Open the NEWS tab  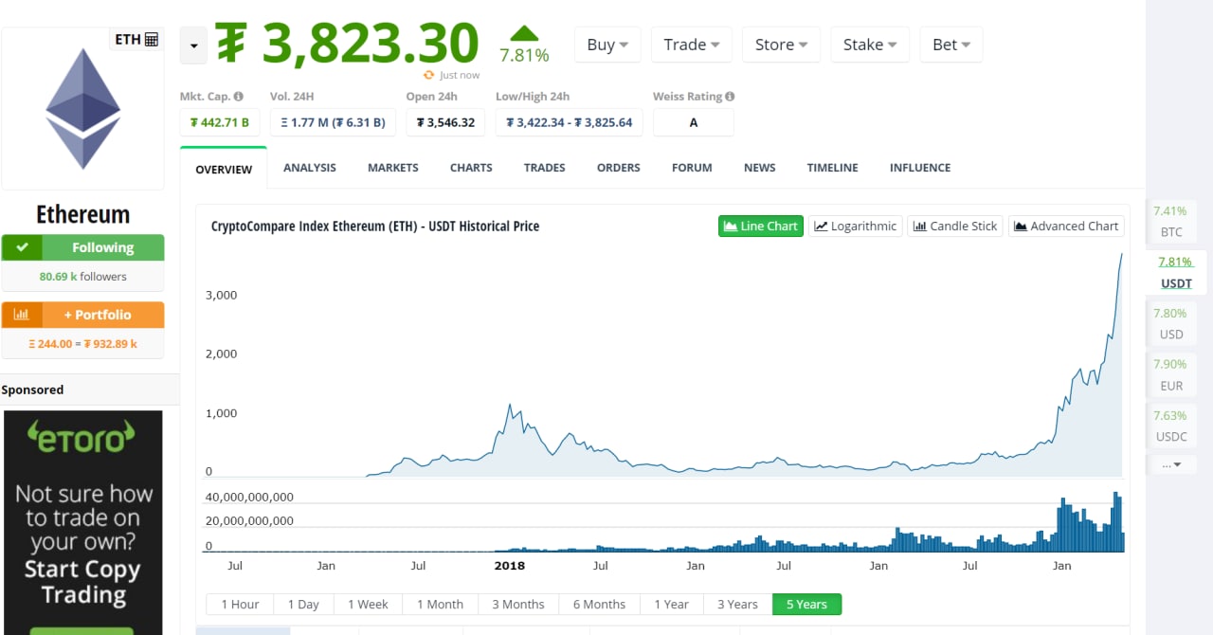tap(759, 168)
